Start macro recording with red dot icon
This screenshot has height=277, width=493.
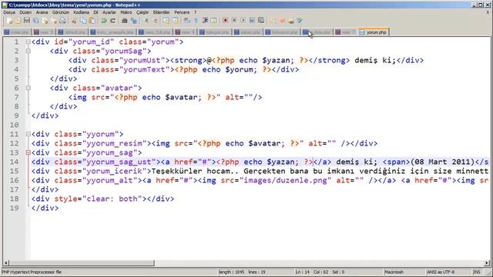[x=225, y=21]
